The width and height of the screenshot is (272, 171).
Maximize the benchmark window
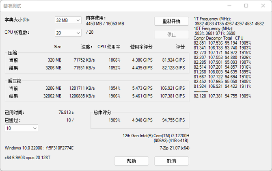pos(246,6)
